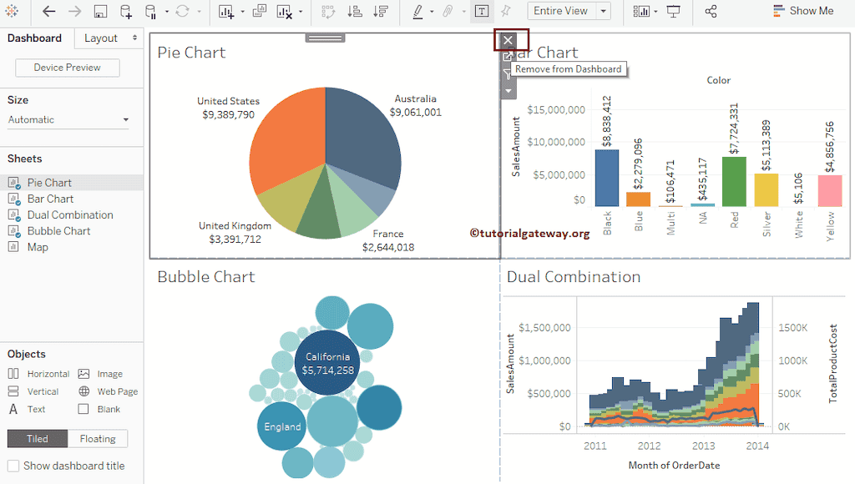The height and width of the screenshot is (484, 855).
Task: Start Presentation Mode via the screen icon
Action: click(674, 11)
